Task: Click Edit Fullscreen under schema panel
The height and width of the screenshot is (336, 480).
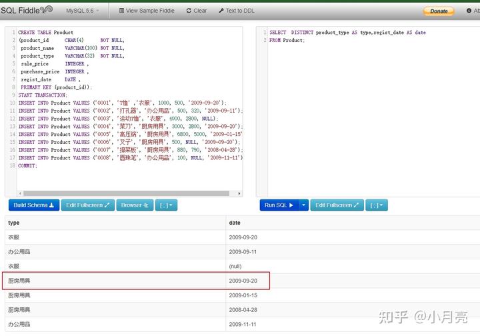Action: [88, 205]
